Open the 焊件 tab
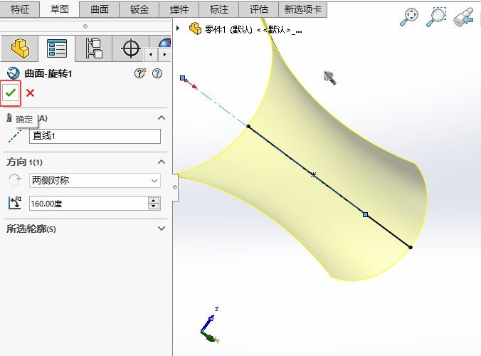The width and height of the screenshot is (481, 356). [x=179, y=9]
